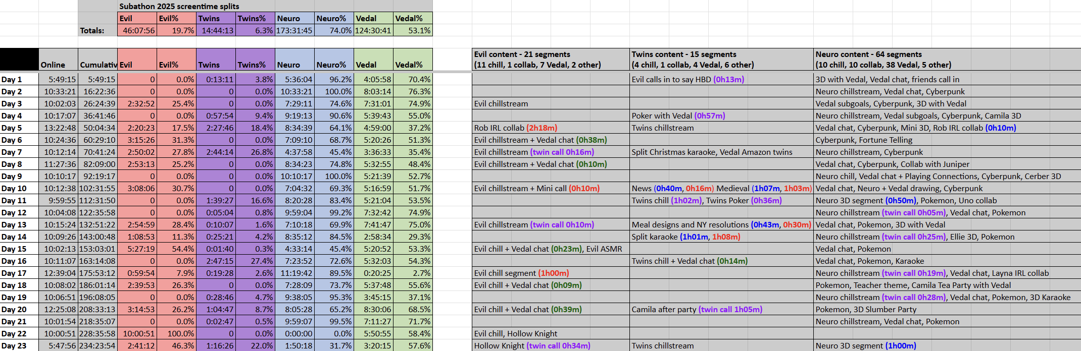Click 'Camila after party (twin call 1h05m)' cell

(721, 309)
